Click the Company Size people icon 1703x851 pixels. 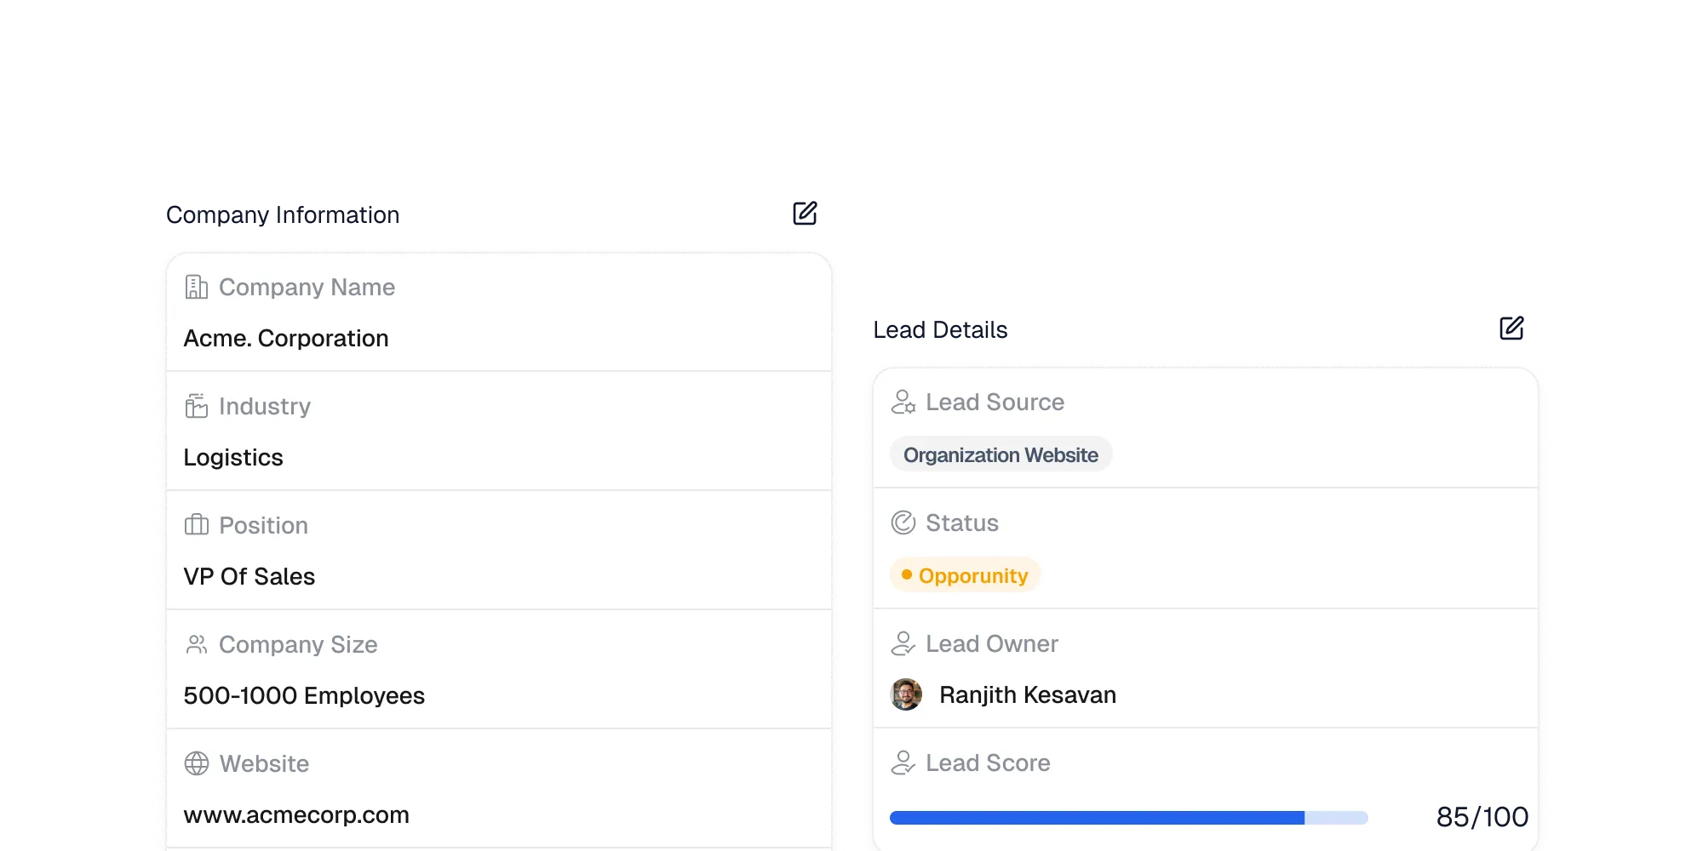click(x=198, y=644)
